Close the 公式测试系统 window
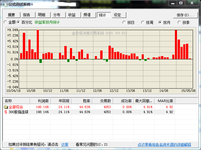Screen dimensions: 201x150 coord(192,3)
